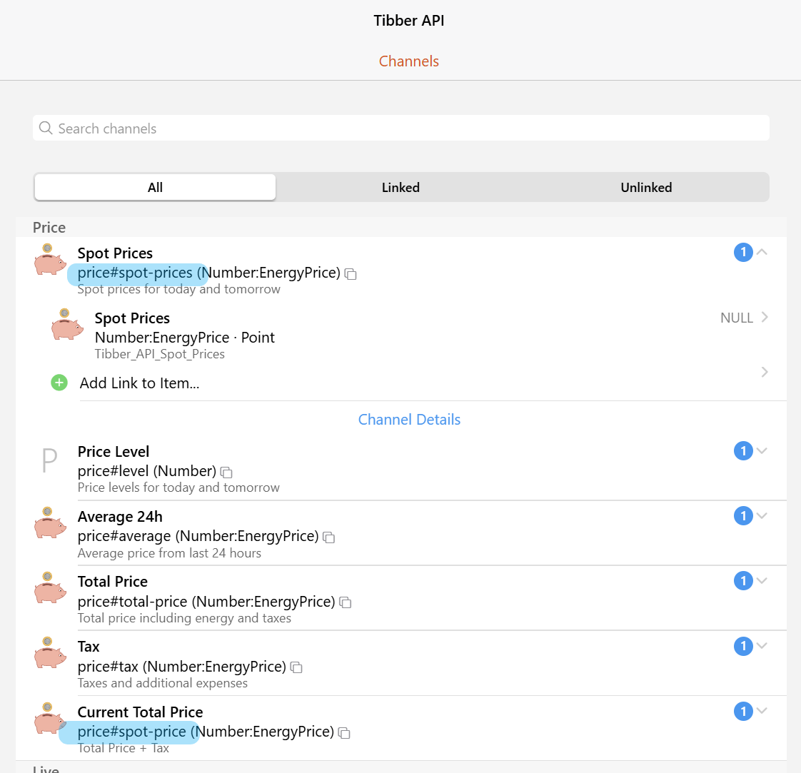Click the Current Total Price piggy bank icon
This screenshot has width=801, height=773.
click(50, 718)
